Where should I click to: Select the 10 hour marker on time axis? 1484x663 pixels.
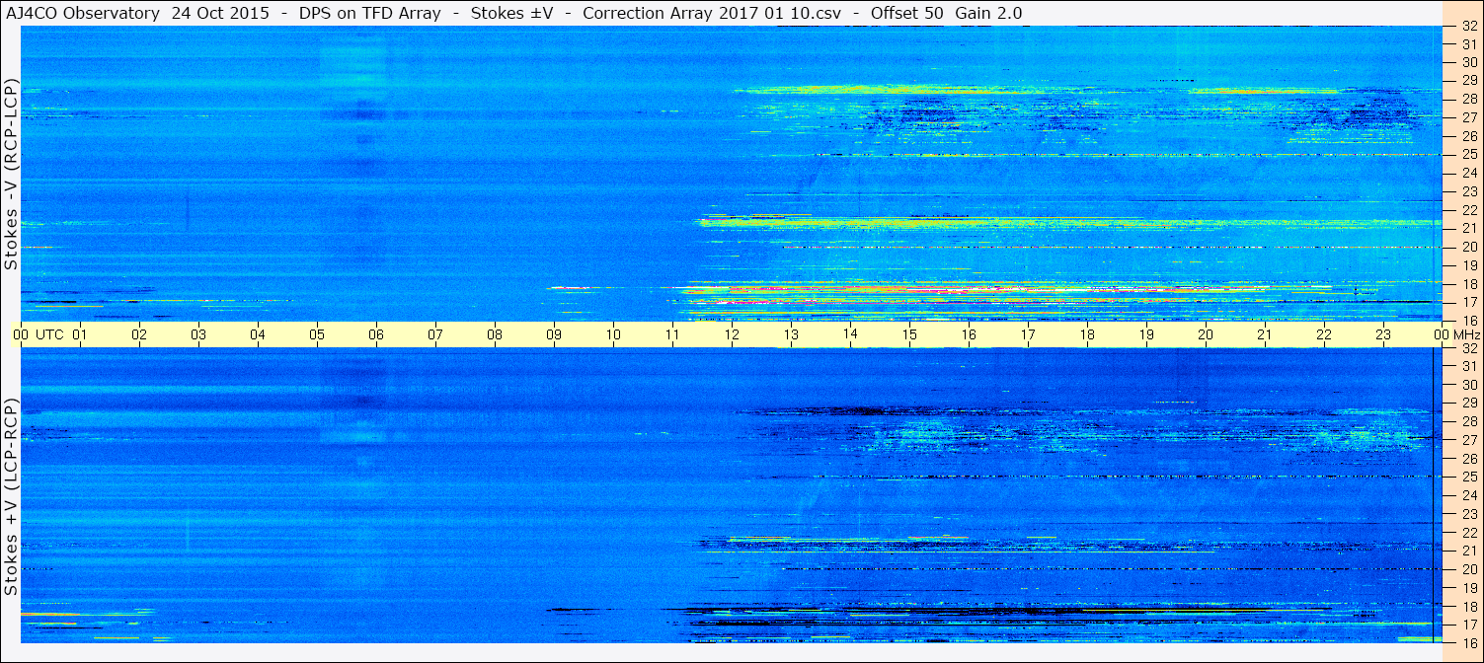[613, 334]
